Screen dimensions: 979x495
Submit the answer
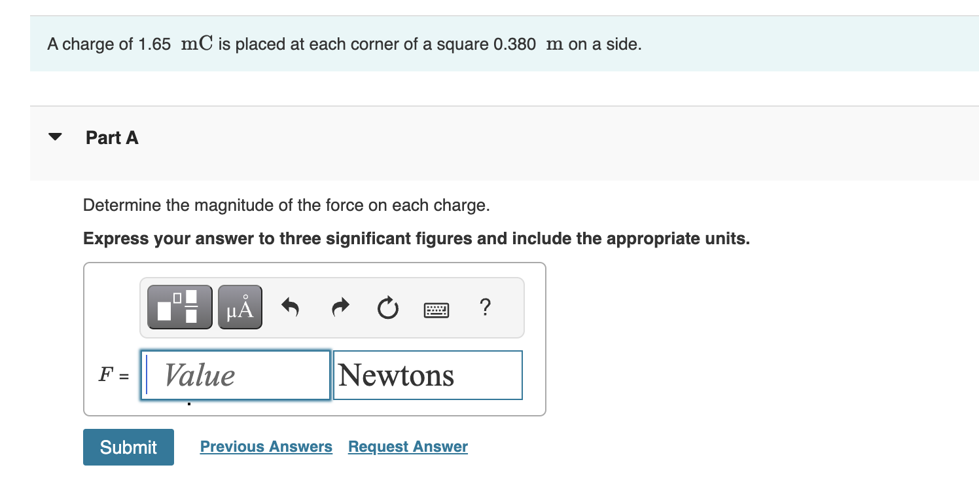click(x=128, y=447)
